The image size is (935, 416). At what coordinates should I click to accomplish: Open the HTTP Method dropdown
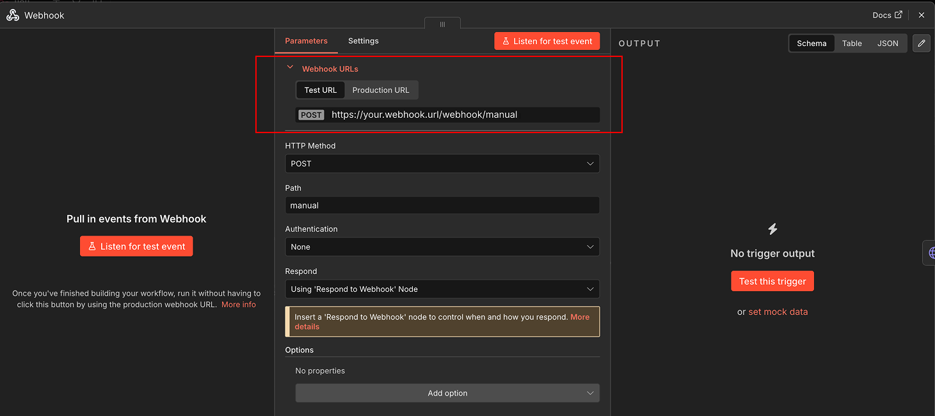pyautogui.click(x=442, y=164)
